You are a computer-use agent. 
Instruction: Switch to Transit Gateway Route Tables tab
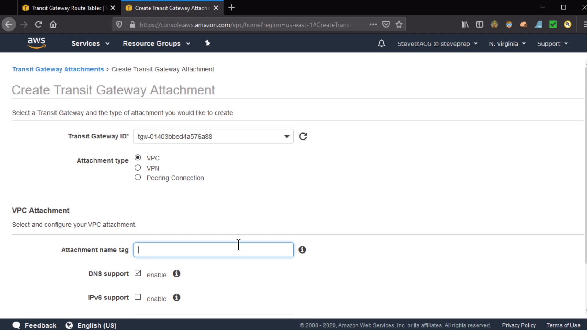click(x=66, y=8)
